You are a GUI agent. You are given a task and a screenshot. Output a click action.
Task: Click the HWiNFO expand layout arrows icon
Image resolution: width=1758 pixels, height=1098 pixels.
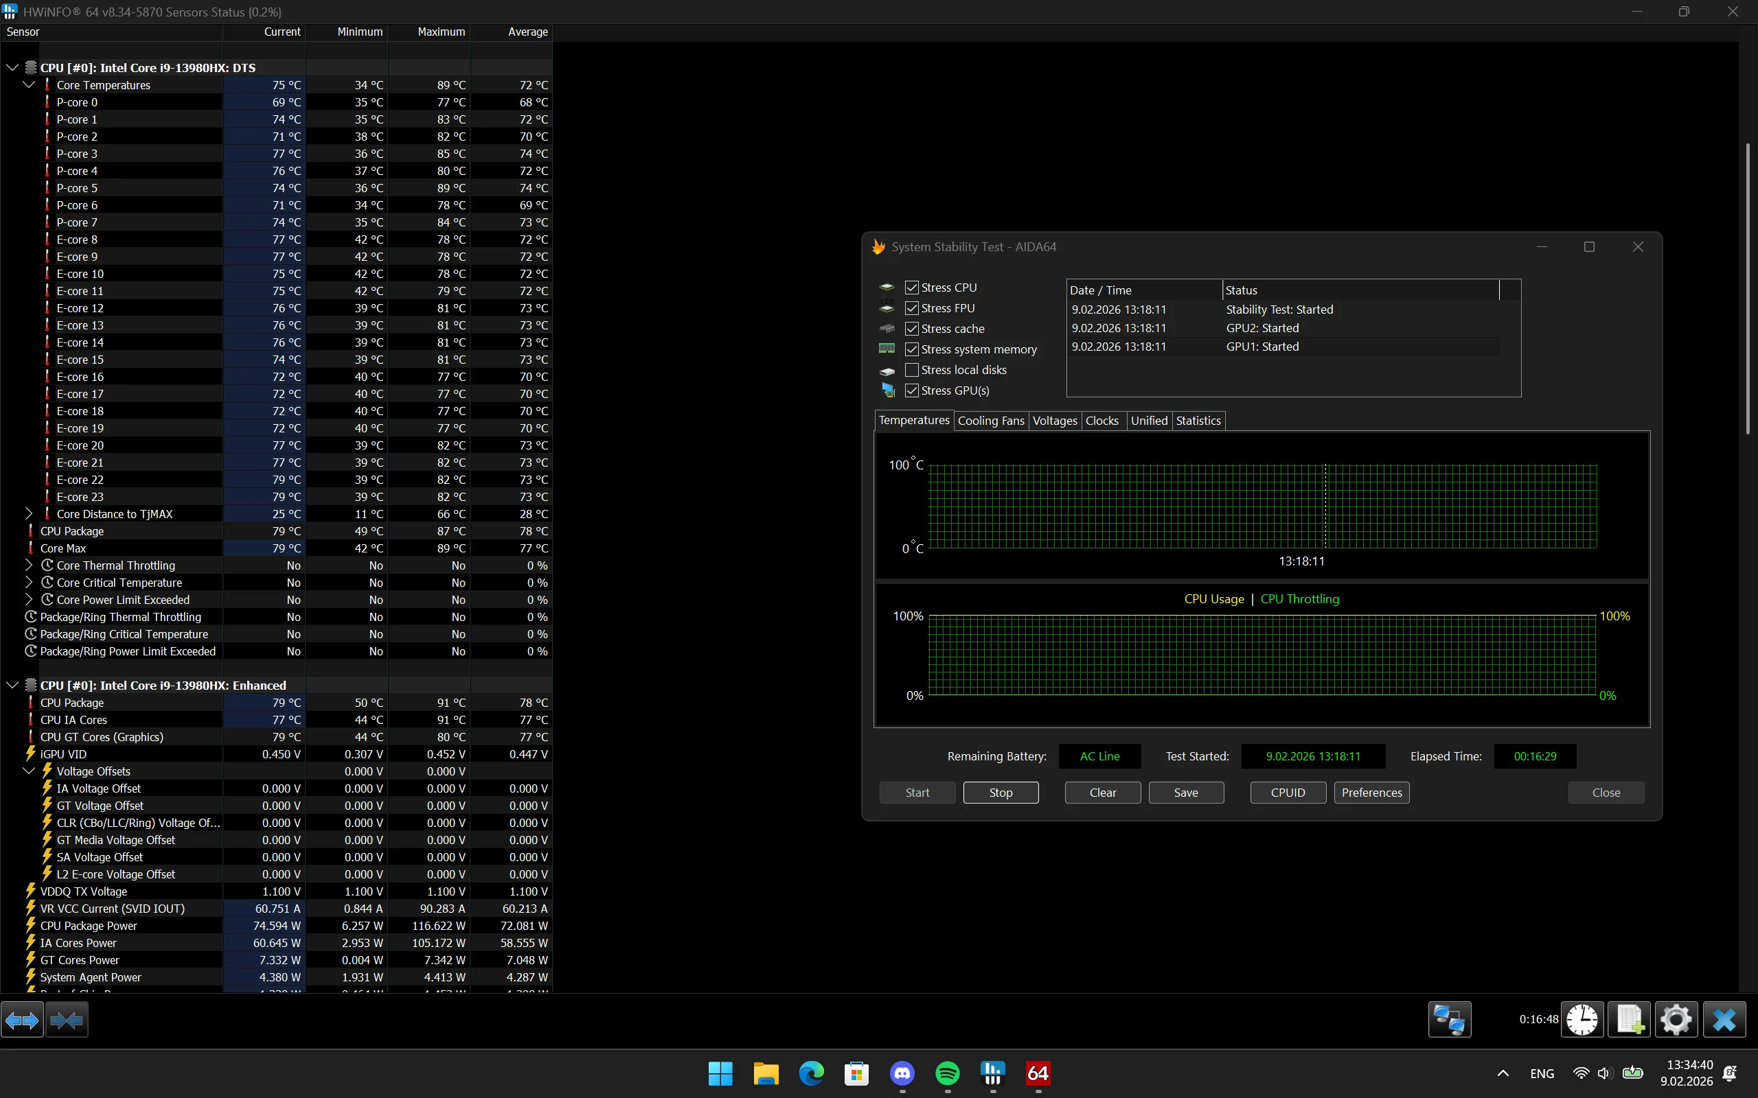22,1020
